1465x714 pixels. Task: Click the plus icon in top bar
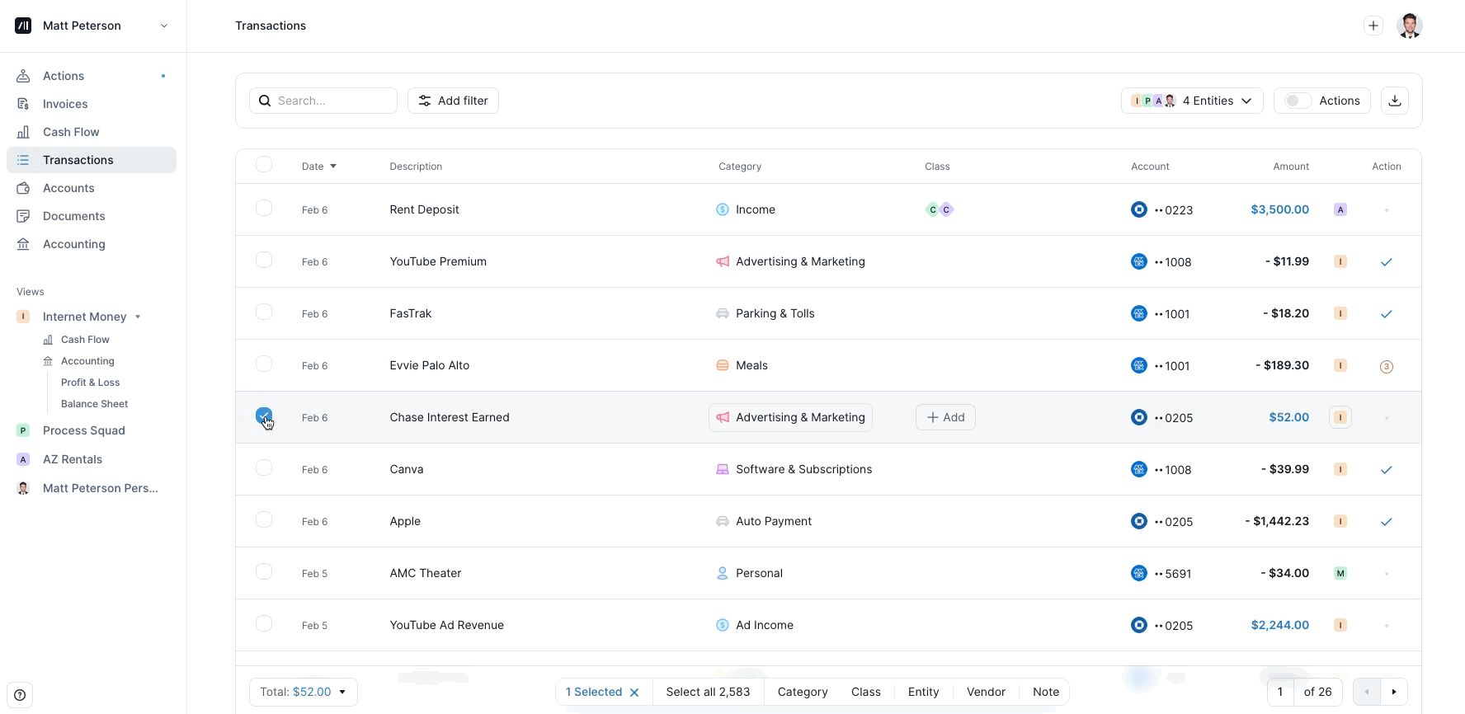coord(1373,26)
